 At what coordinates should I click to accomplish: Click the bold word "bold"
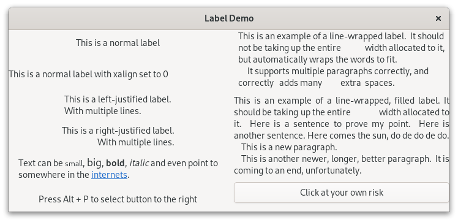[115, 163]
